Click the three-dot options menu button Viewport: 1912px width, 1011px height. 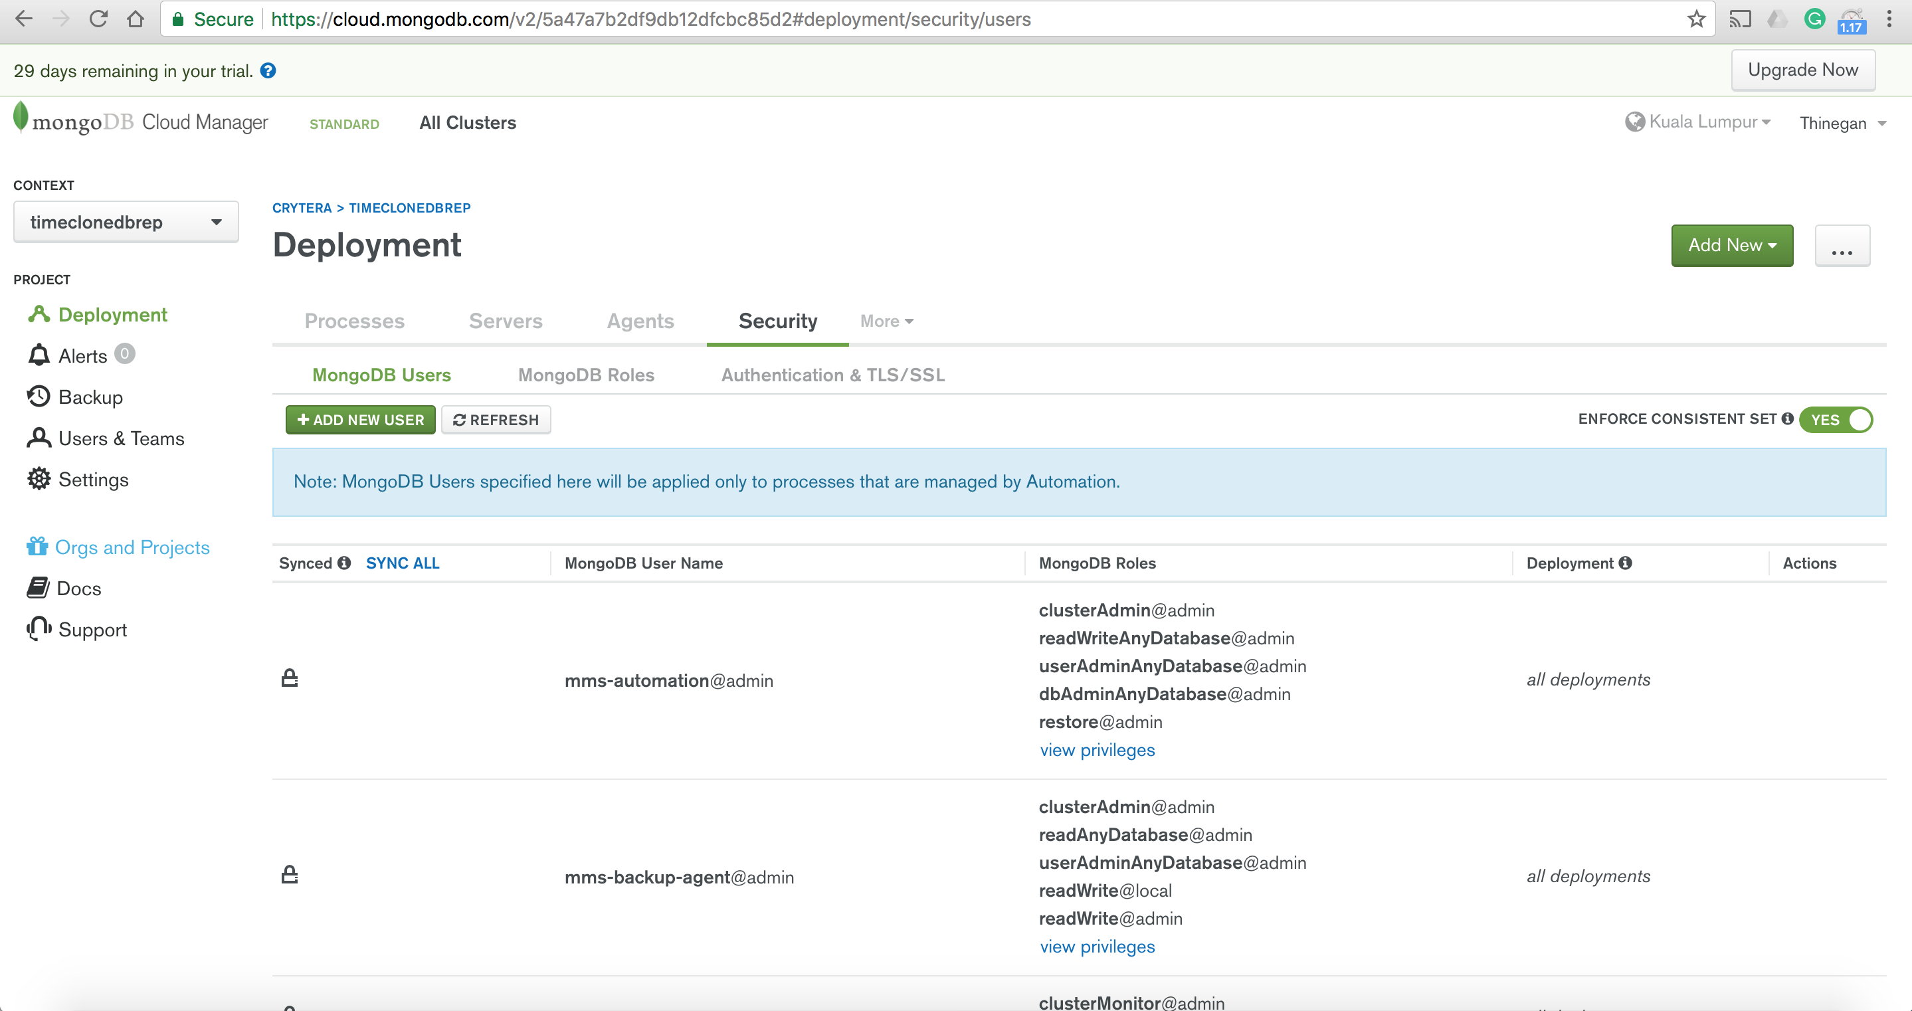tap(1842, 245)
